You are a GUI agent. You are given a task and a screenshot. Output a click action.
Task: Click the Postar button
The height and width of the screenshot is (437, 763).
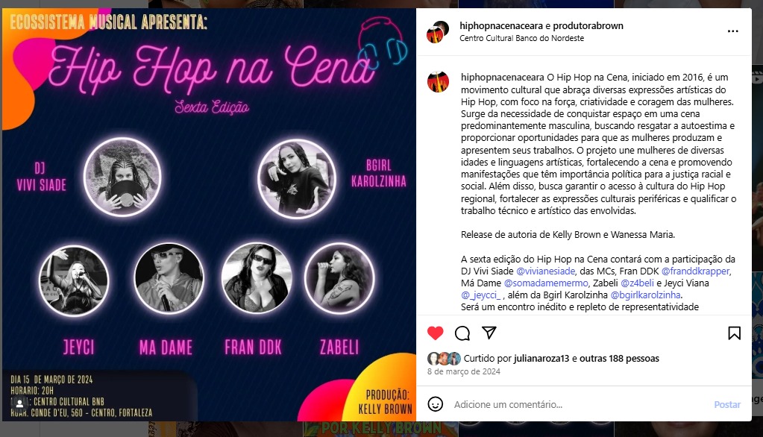tap(727, 404)
